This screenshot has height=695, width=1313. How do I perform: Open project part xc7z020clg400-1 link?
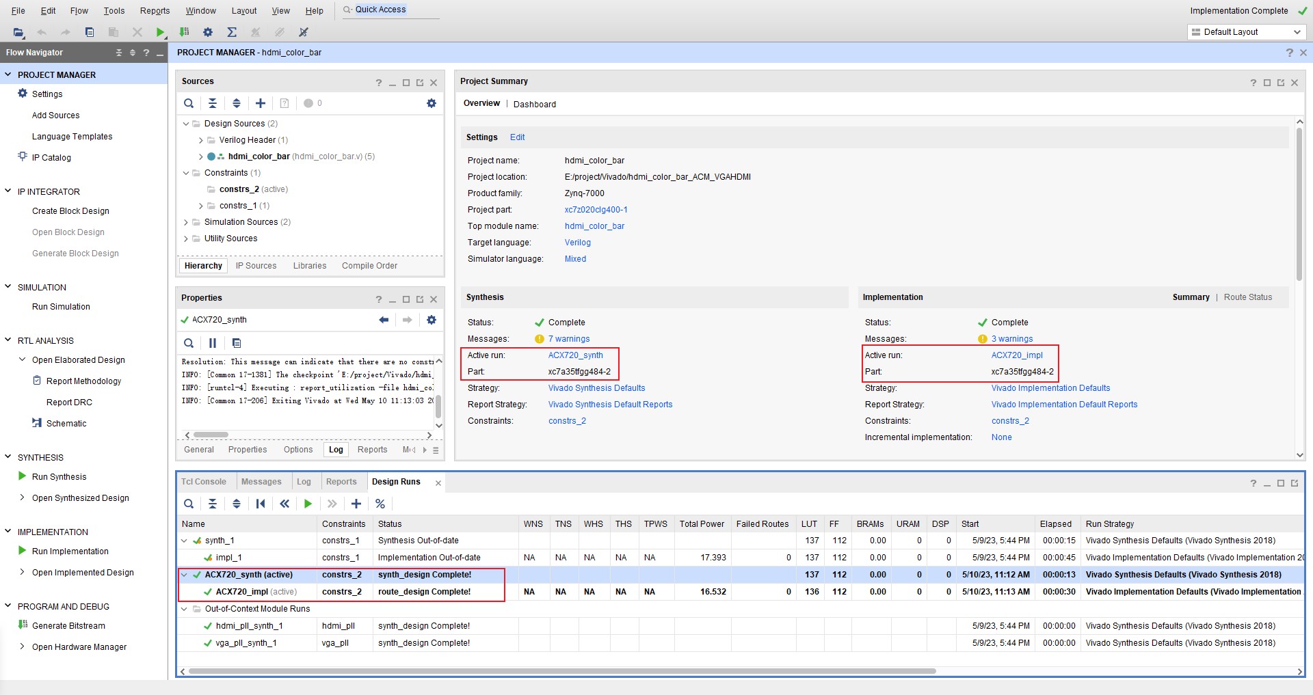(x=596, y=210)
